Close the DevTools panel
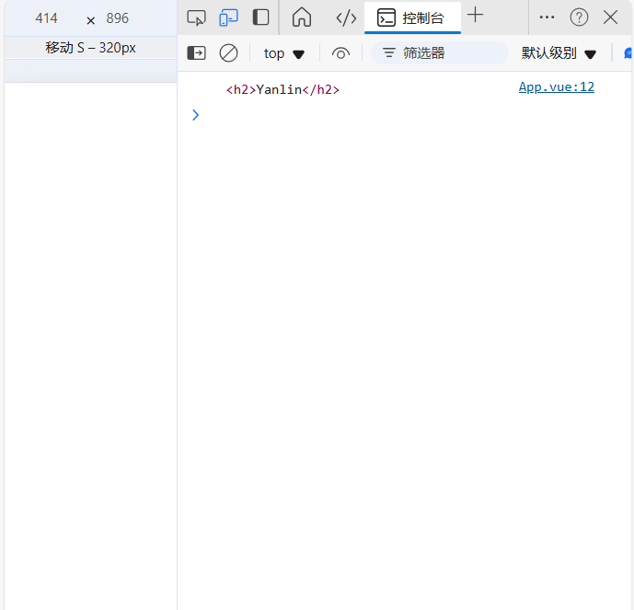 pos(610,17)
